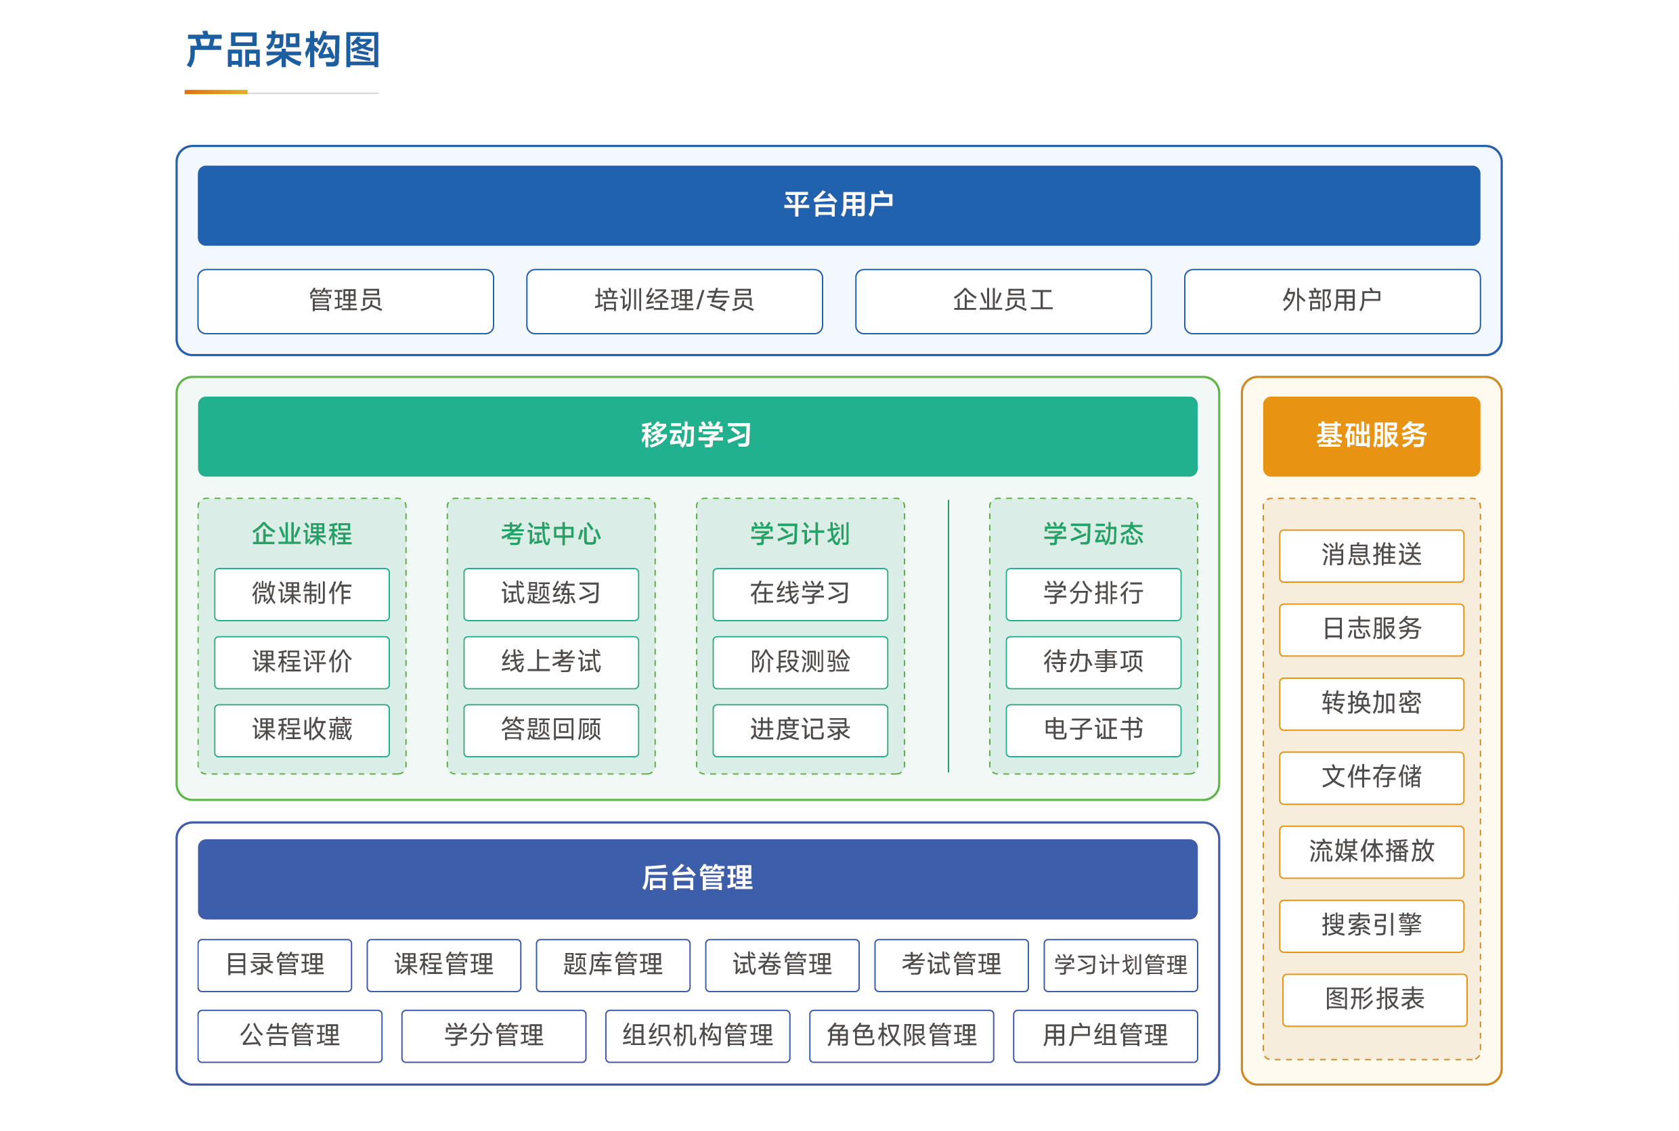Screen dimensions: 1679x1131
Task: Click the 管理员 user box
Action: [x=345, y=301]
